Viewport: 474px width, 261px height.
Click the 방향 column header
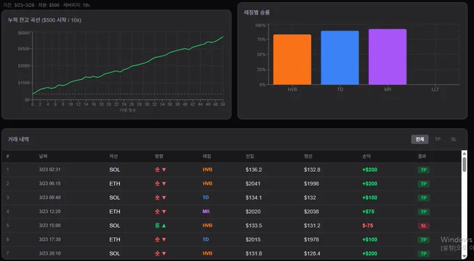[159, 157]
